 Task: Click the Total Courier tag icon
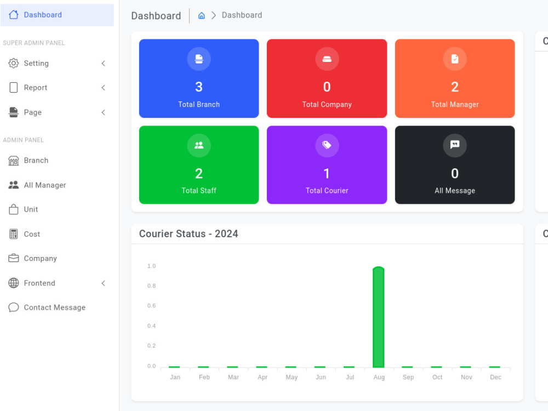(327, 145)
